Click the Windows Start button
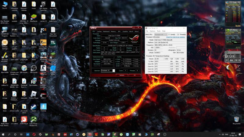244x137 pixels. pyautogui.click(x=3, y=134)
